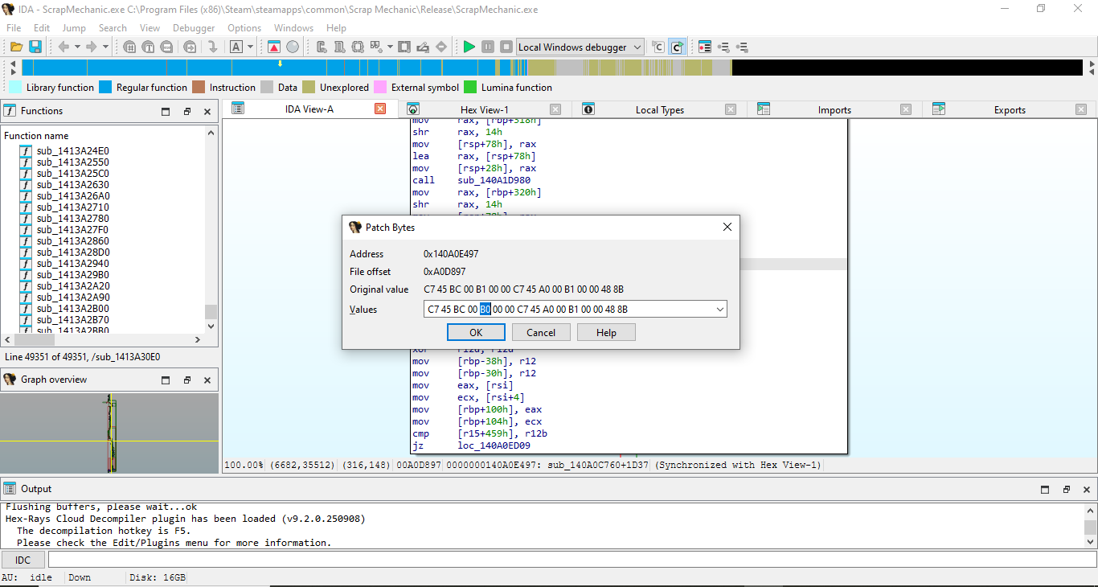Open the breakpoints list icon with red dot

[705, 47]
